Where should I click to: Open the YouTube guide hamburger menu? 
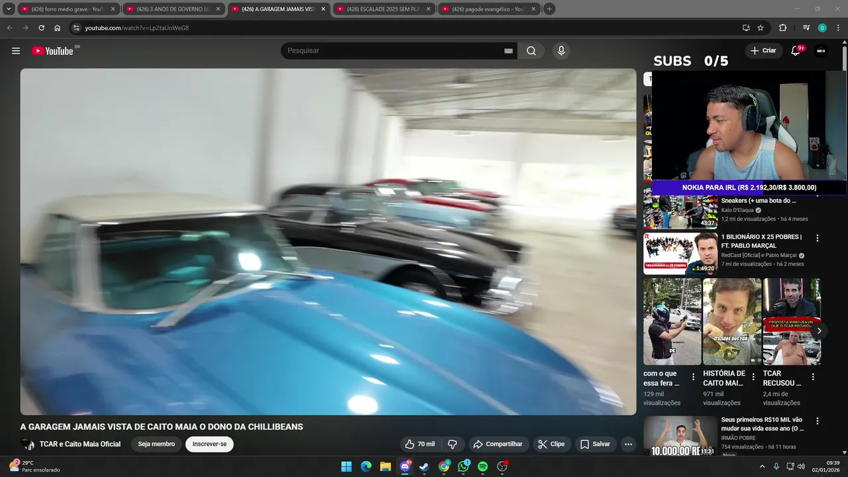click(16, 51)
